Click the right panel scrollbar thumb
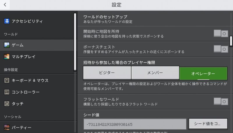This screenshot has height=133, width=233. (231, 41)
